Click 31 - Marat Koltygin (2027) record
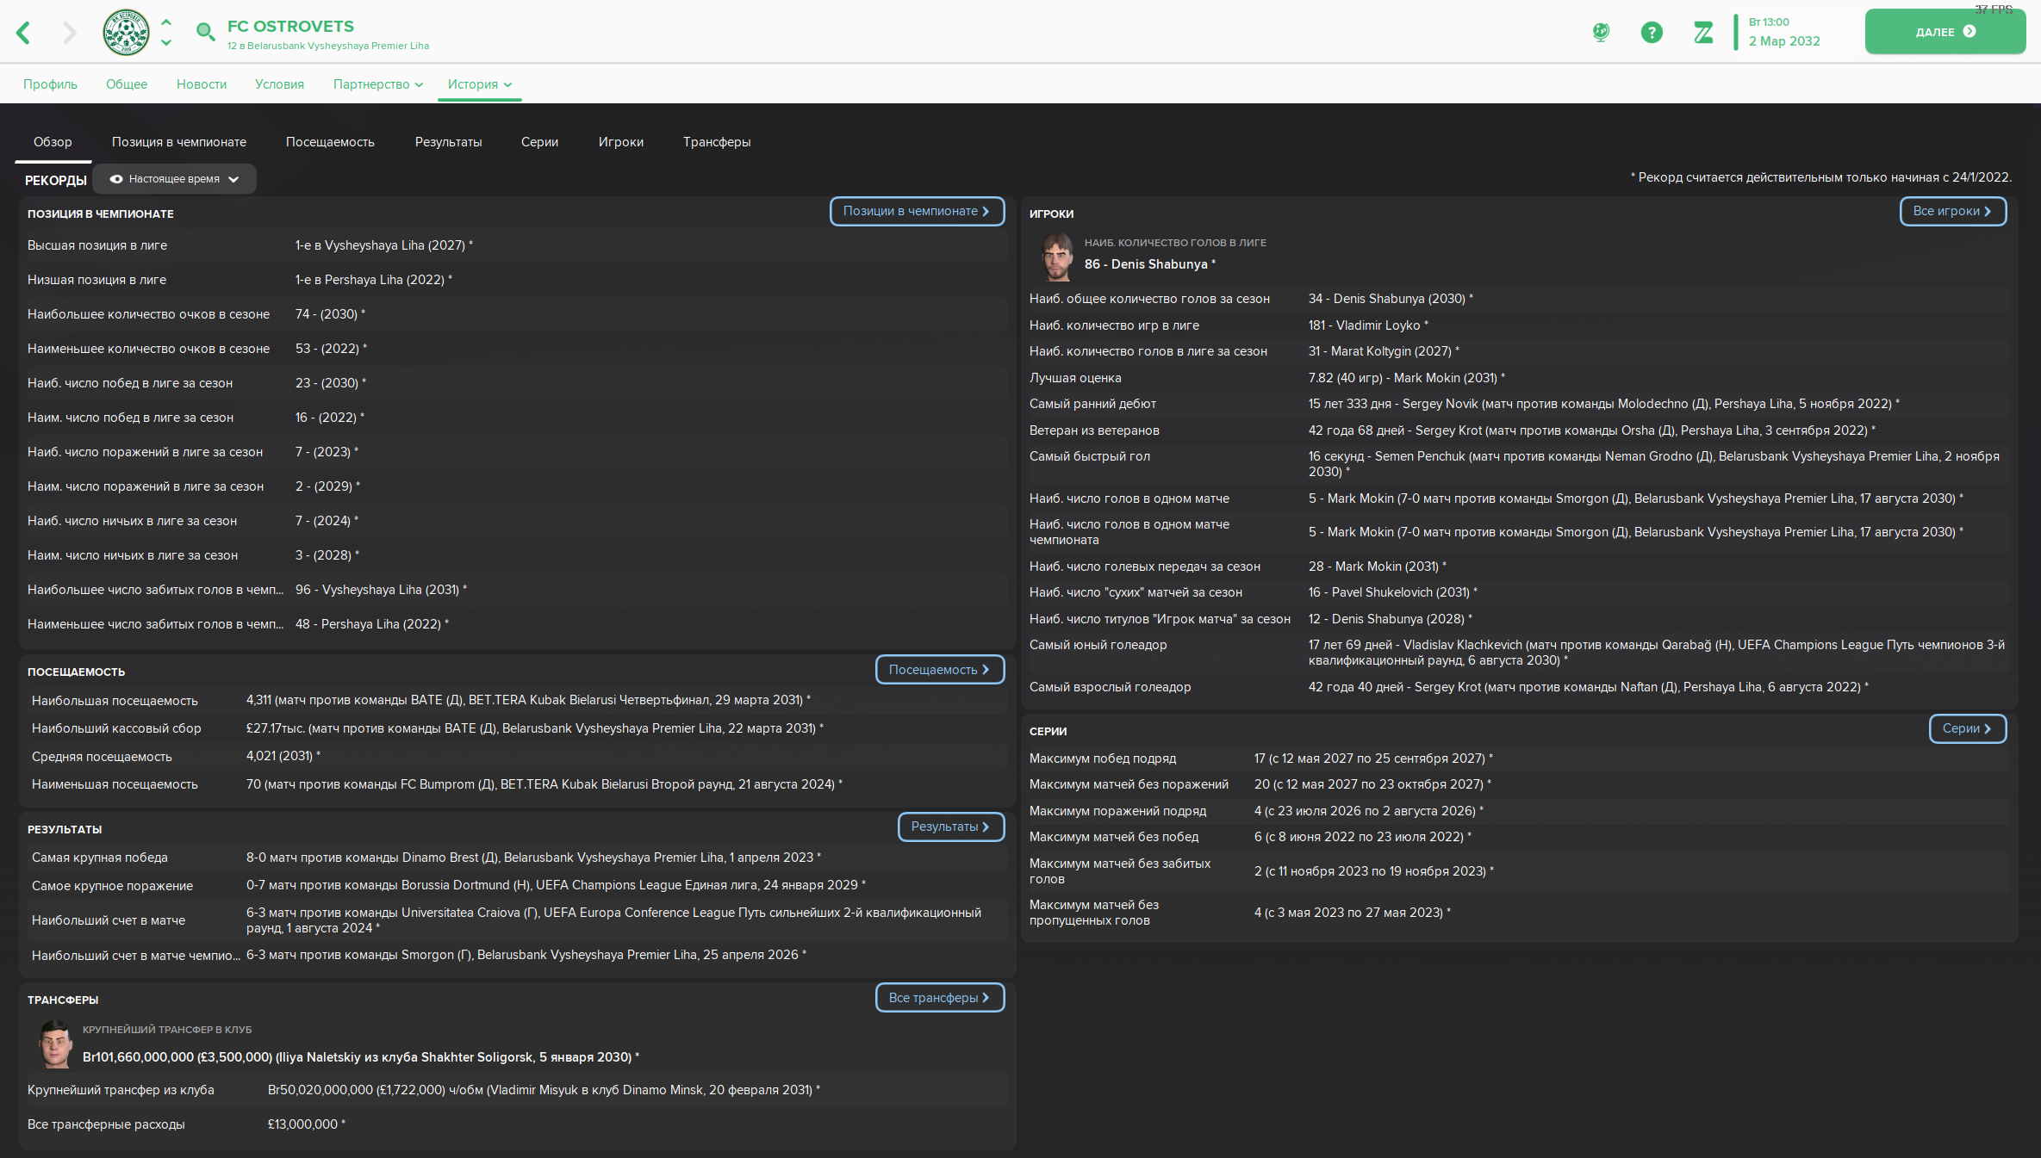2041x1158 pixels. point(1384,351)
